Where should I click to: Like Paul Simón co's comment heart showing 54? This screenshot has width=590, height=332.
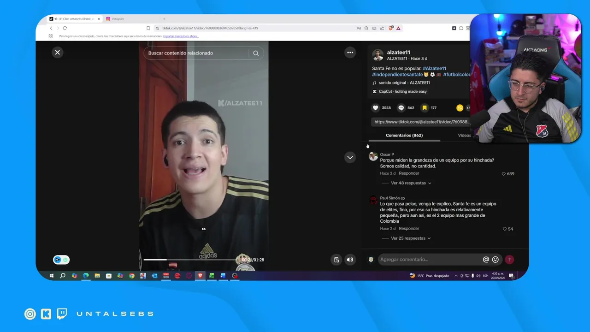(x=505, y=229)
